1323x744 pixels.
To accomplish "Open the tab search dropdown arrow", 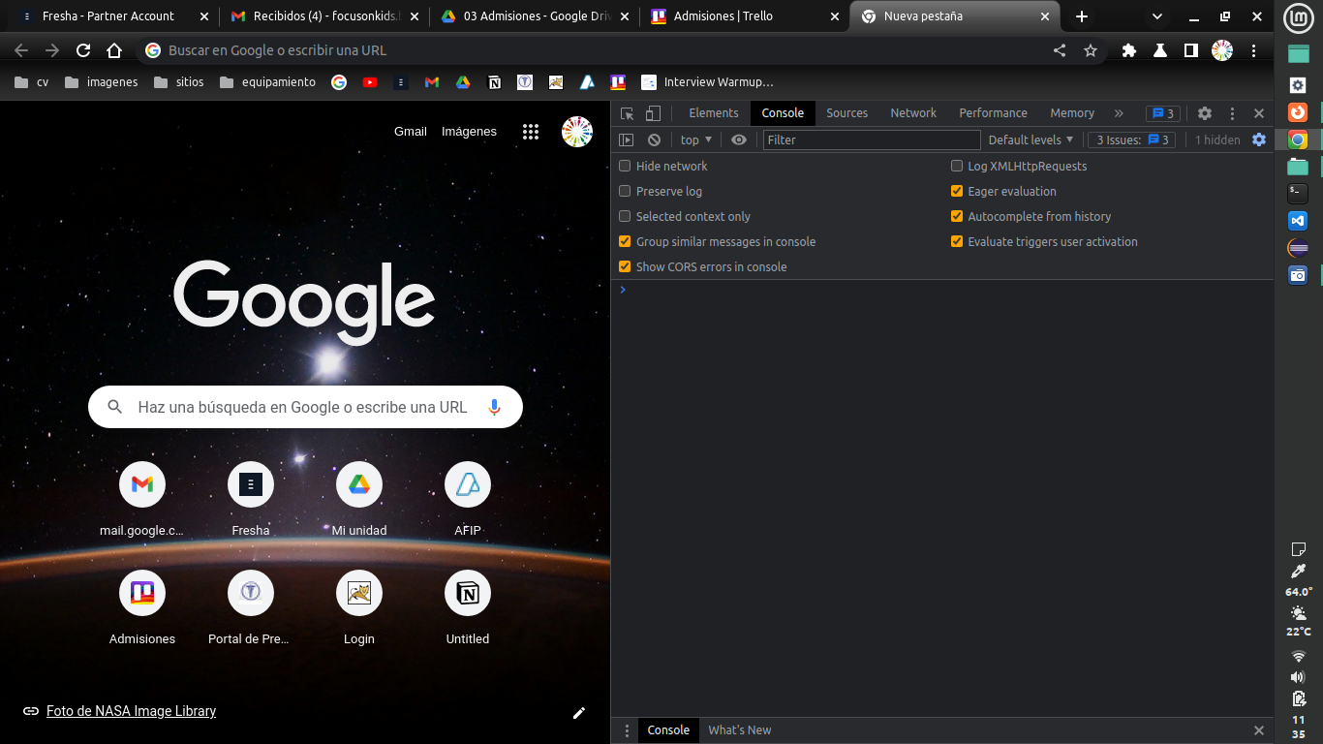I will [1156, 16].
